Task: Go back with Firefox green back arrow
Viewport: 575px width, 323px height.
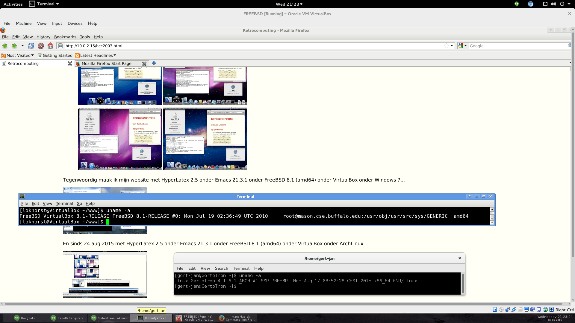Action: pyautogui.click(x=5, y=46)
